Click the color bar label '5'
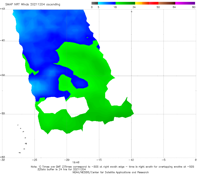The height and width of the screenshot is (174, 198). click(98, 7)
